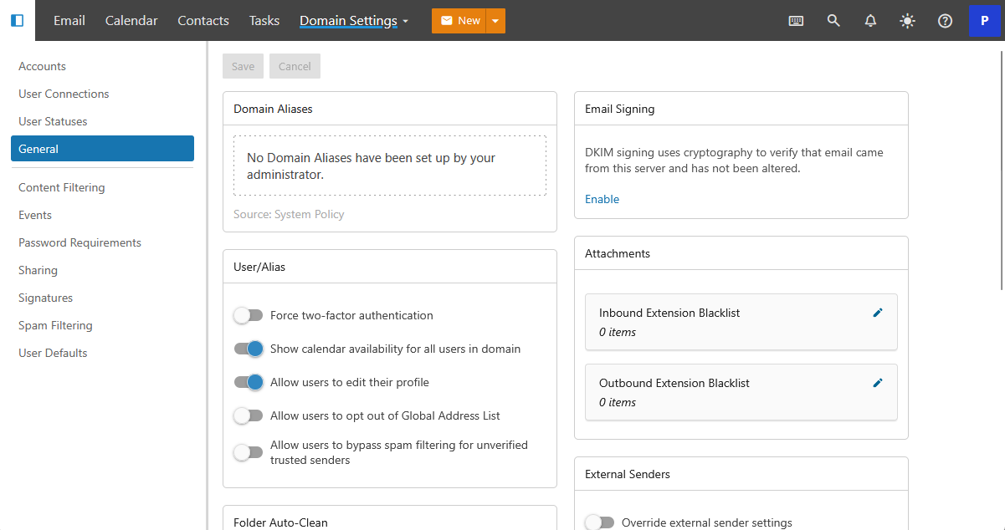
Task: Expand the New button dropdown arrow
Action: [x=495, y=21]
